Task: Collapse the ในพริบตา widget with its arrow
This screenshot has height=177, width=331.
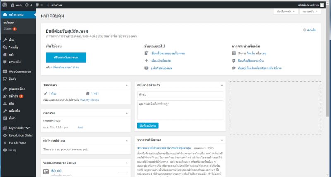Action: pos(126,85)
